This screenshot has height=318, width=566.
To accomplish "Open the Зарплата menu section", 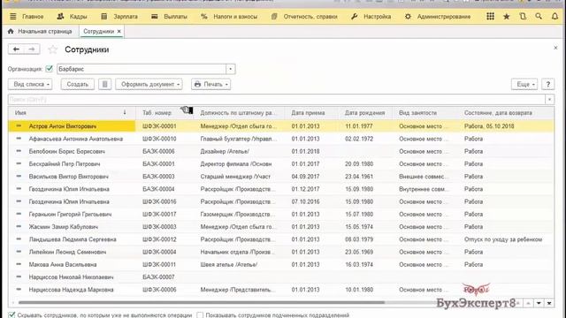I will click(119, 17).
